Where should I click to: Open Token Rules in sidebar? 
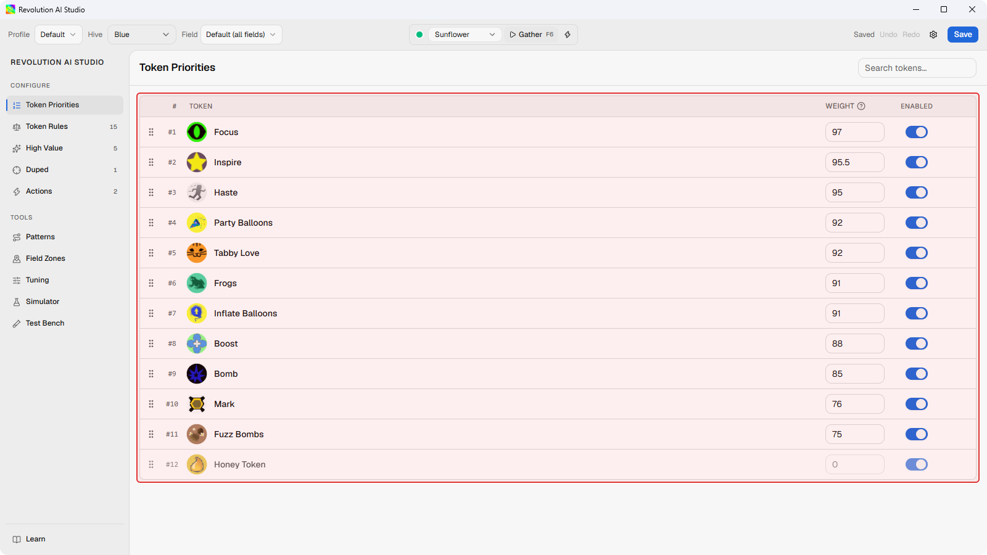click(x=65, y=126)
